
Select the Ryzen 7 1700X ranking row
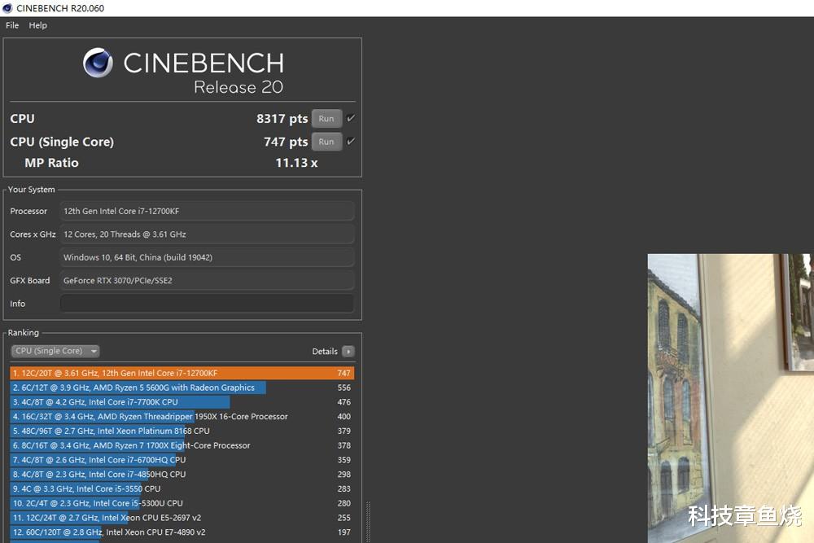point(182,445)
